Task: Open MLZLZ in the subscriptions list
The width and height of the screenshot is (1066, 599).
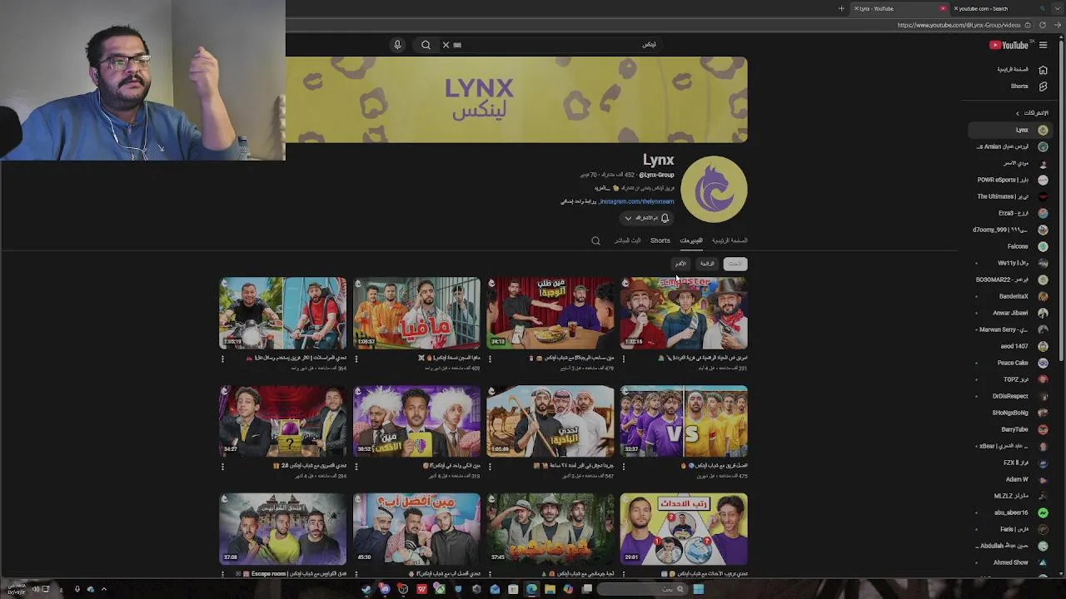Action: (1009, 496)
